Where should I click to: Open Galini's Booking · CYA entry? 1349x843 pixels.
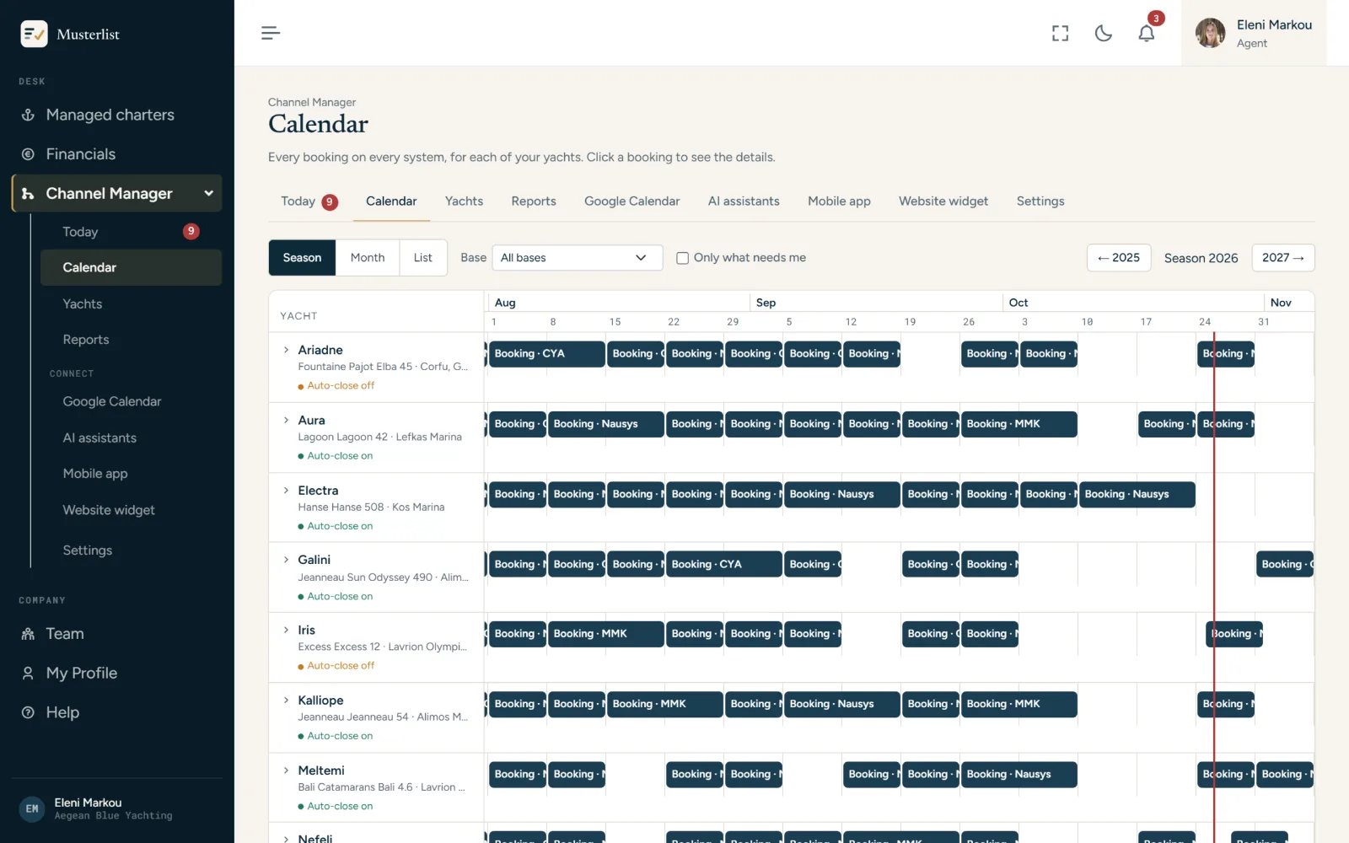[x=723, y=565]
